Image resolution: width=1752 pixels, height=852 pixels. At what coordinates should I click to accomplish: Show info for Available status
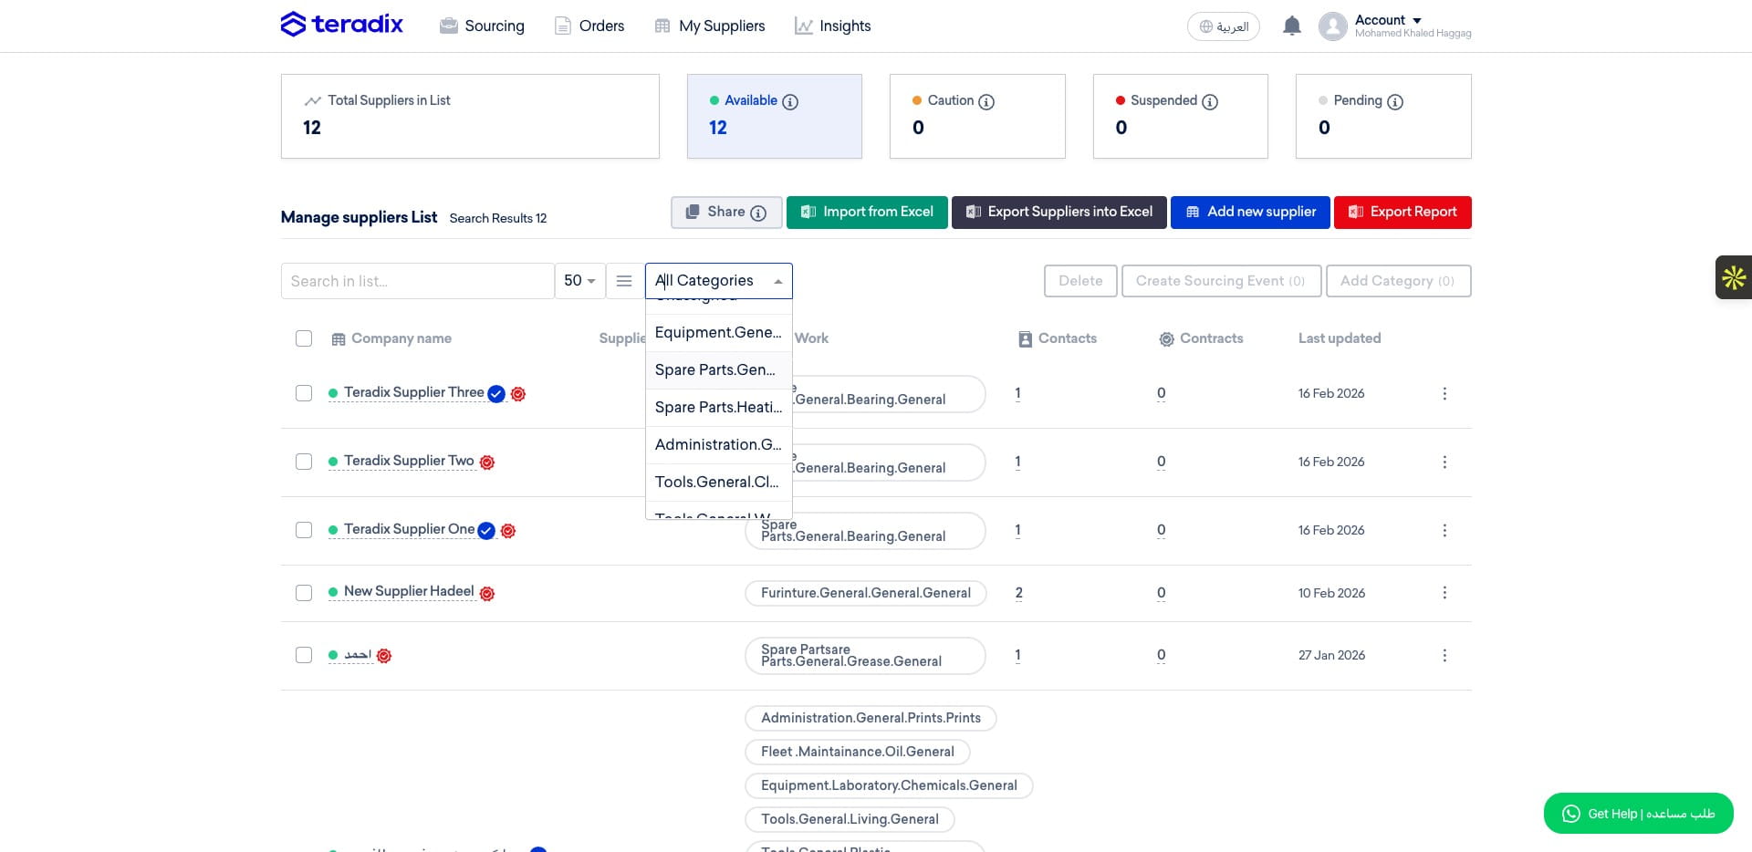coord(790,101)
